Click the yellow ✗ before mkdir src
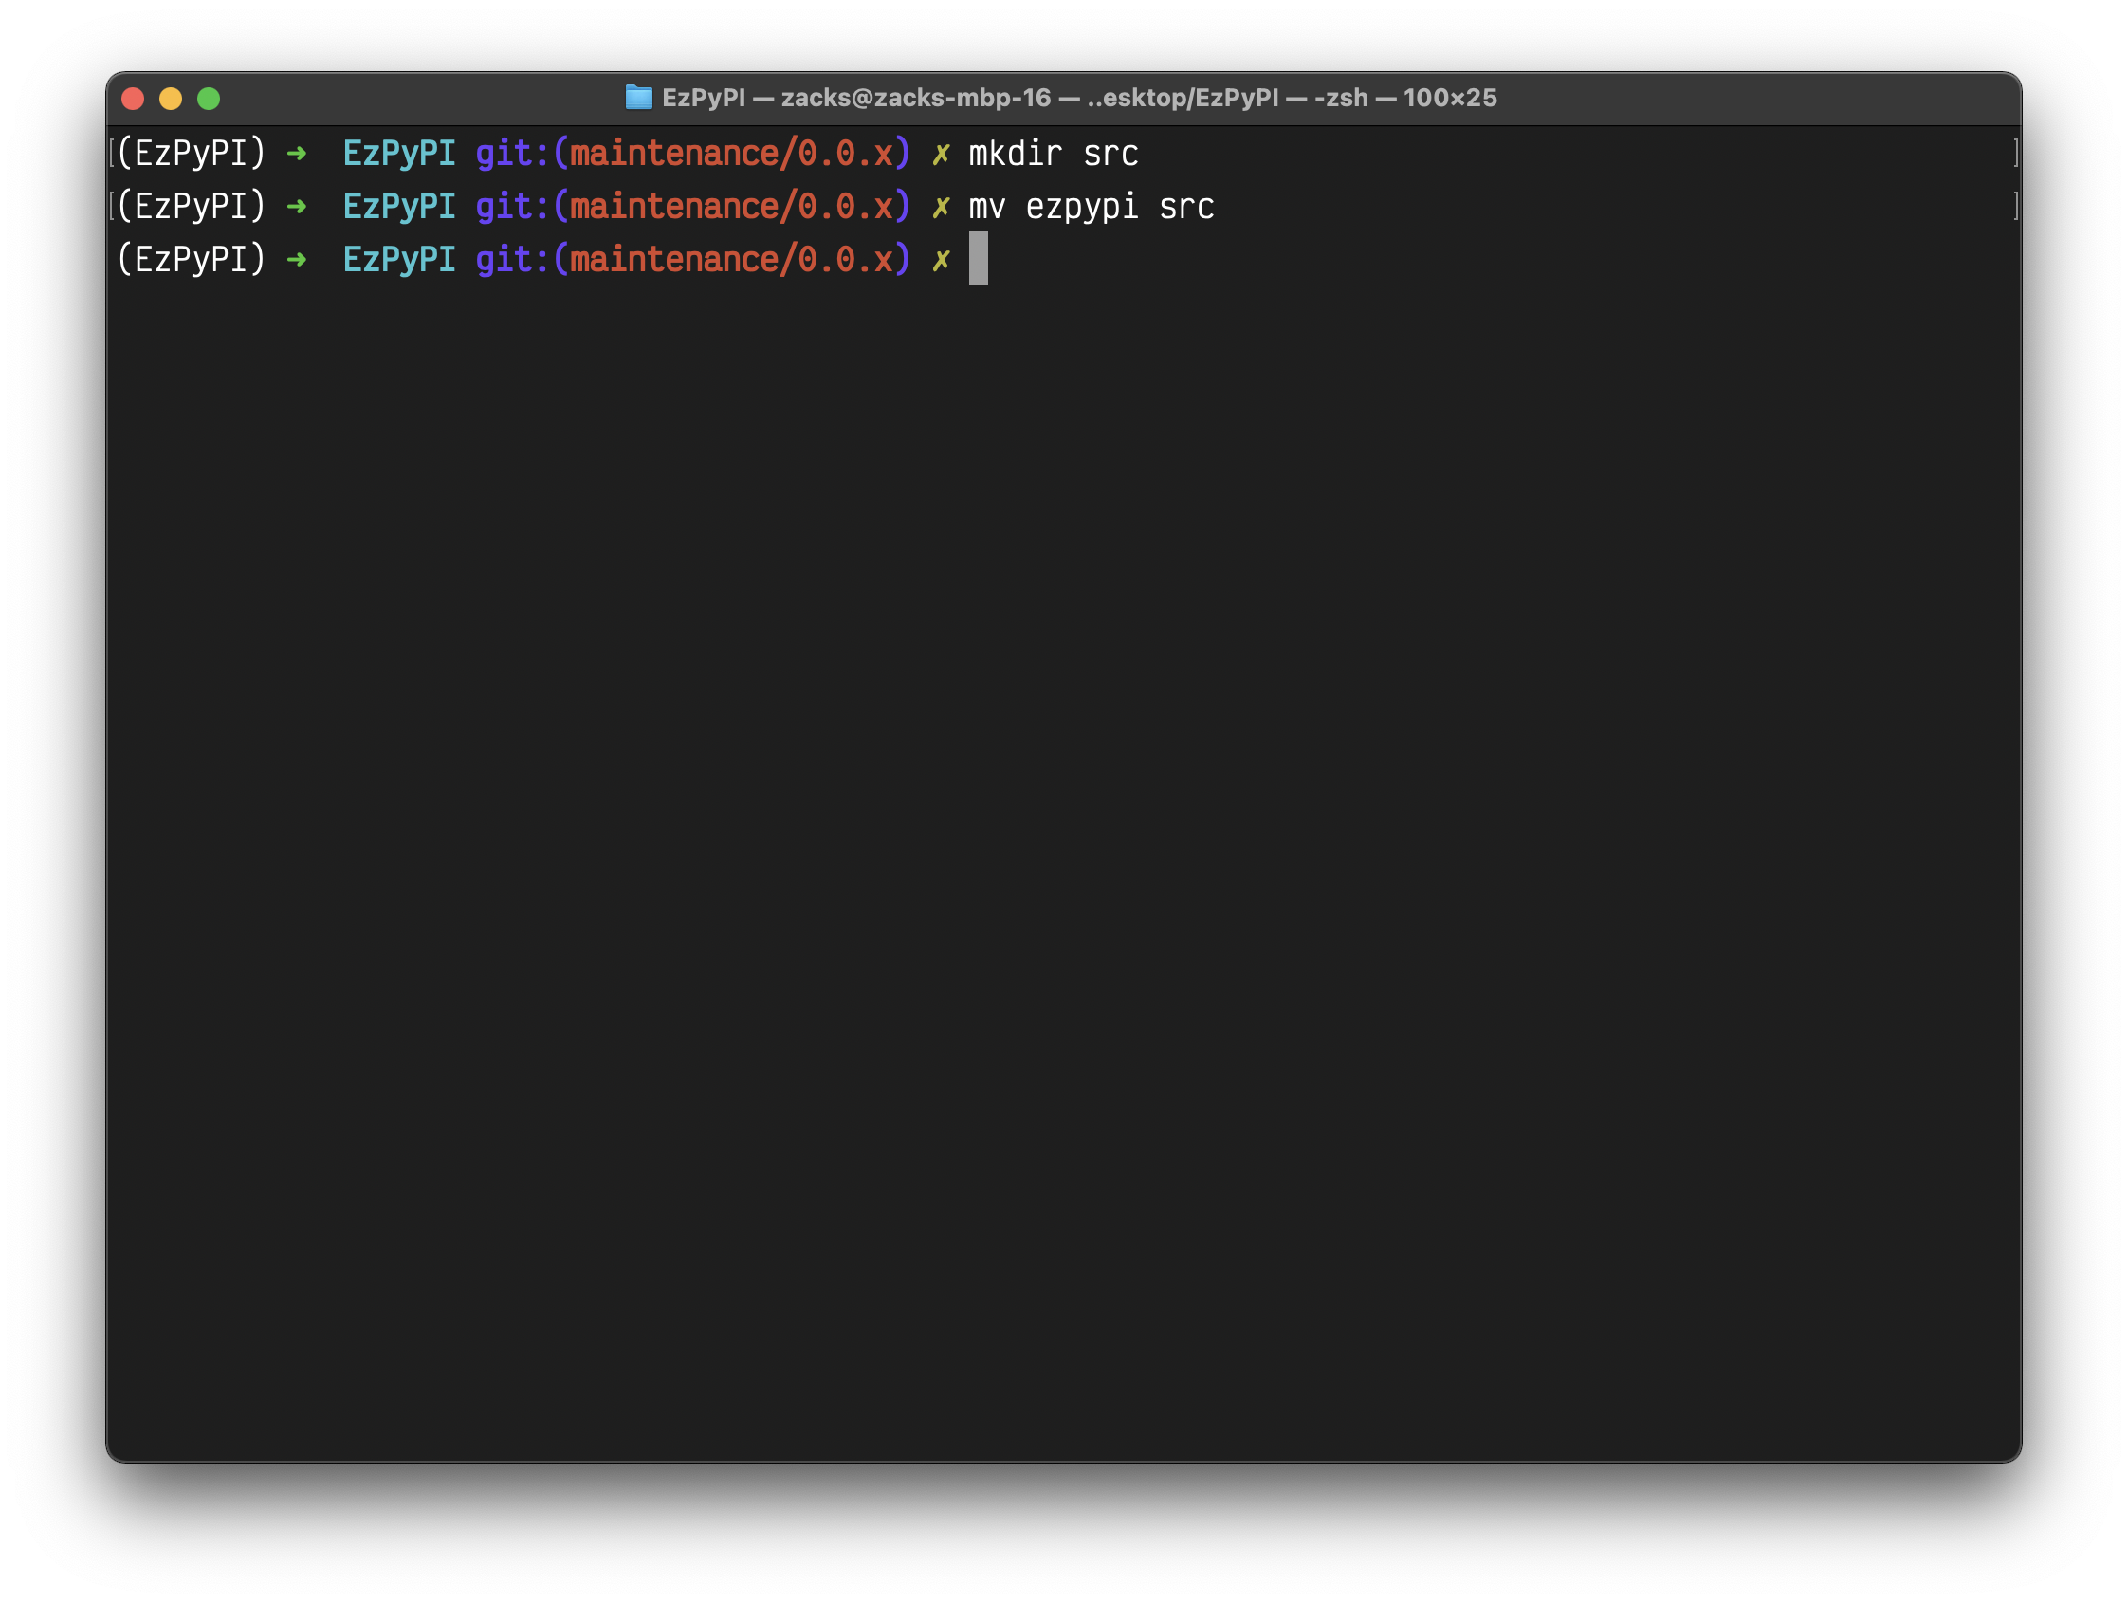The height and width of the screenshot is (1603, 2128). point(941,154)
